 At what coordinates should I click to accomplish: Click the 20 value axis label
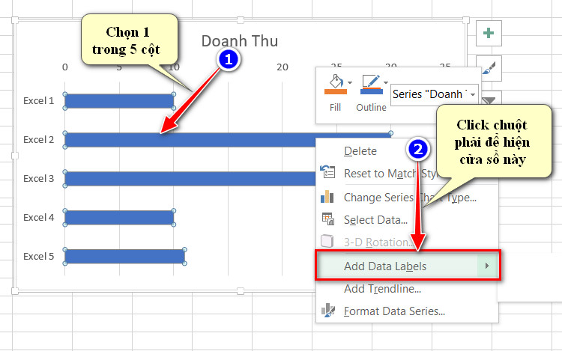[x=282, y=67]
